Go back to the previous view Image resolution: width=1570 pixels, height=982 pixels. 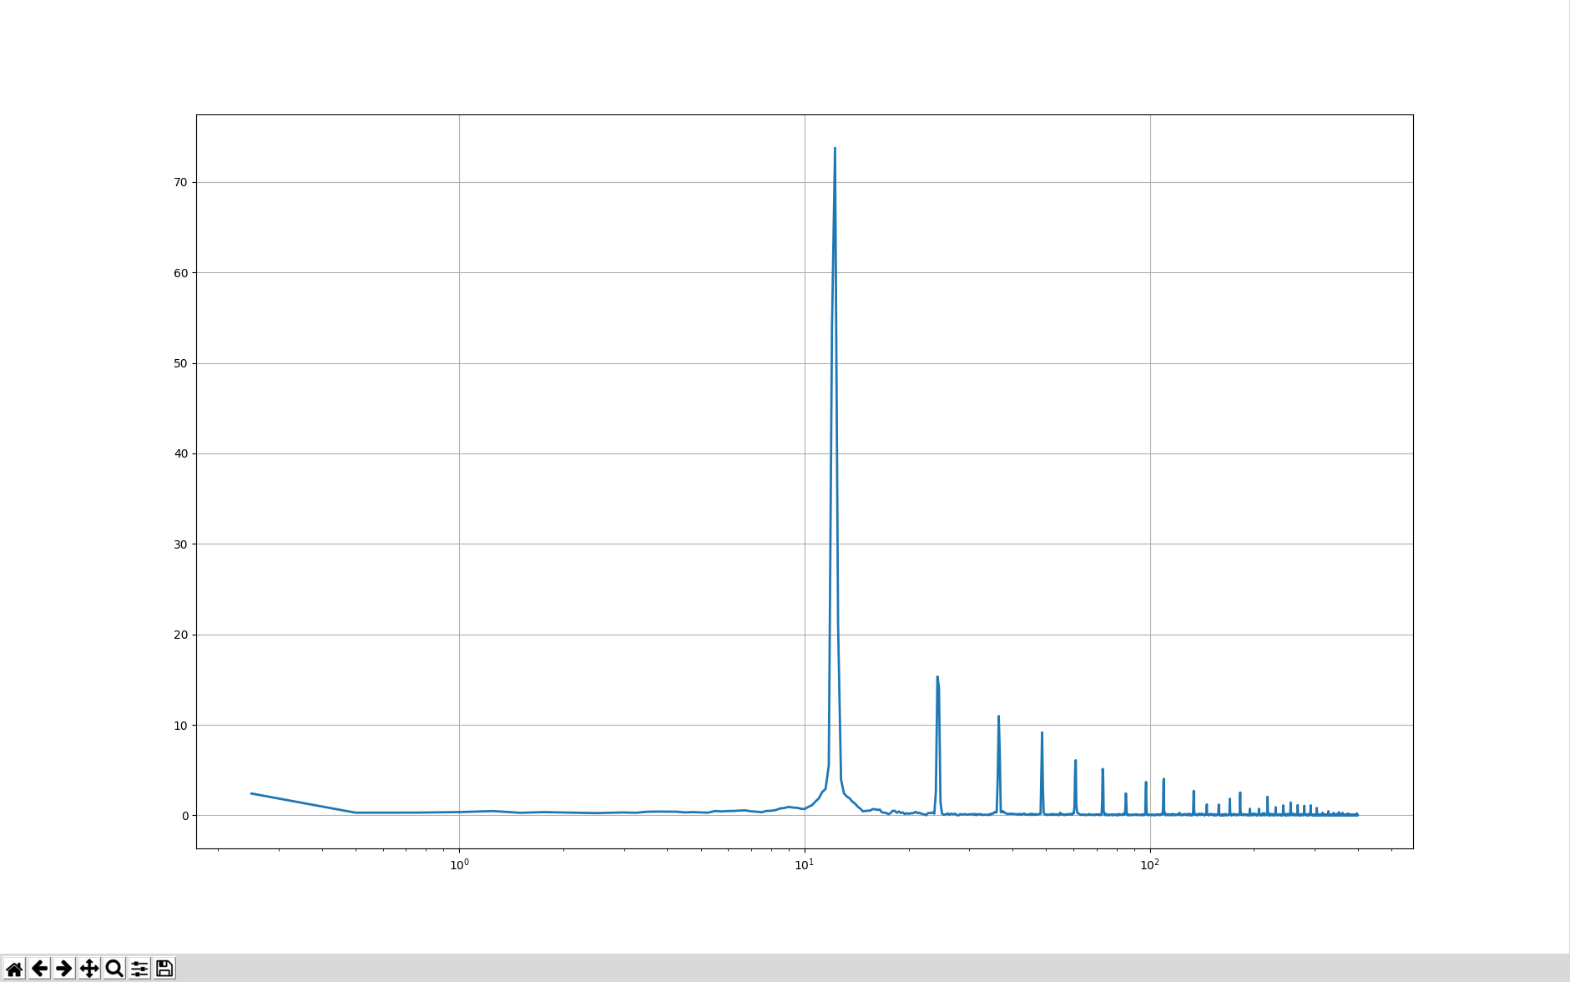pyautogui.click(x=39, y=969)
